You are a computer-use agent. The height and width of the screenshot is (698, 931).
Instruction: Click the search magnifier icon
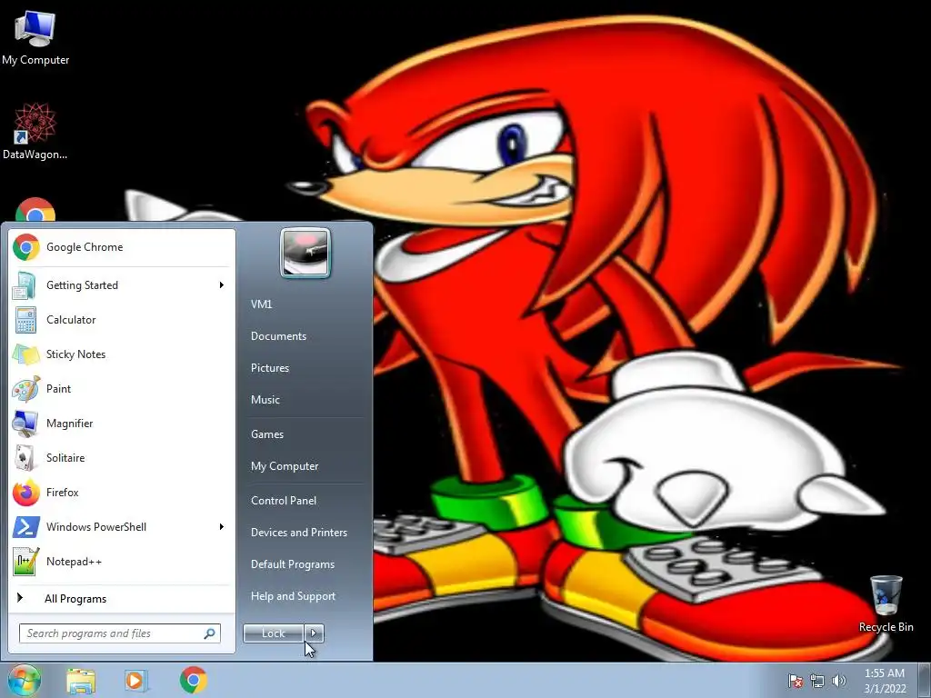(x=209, y=633)
